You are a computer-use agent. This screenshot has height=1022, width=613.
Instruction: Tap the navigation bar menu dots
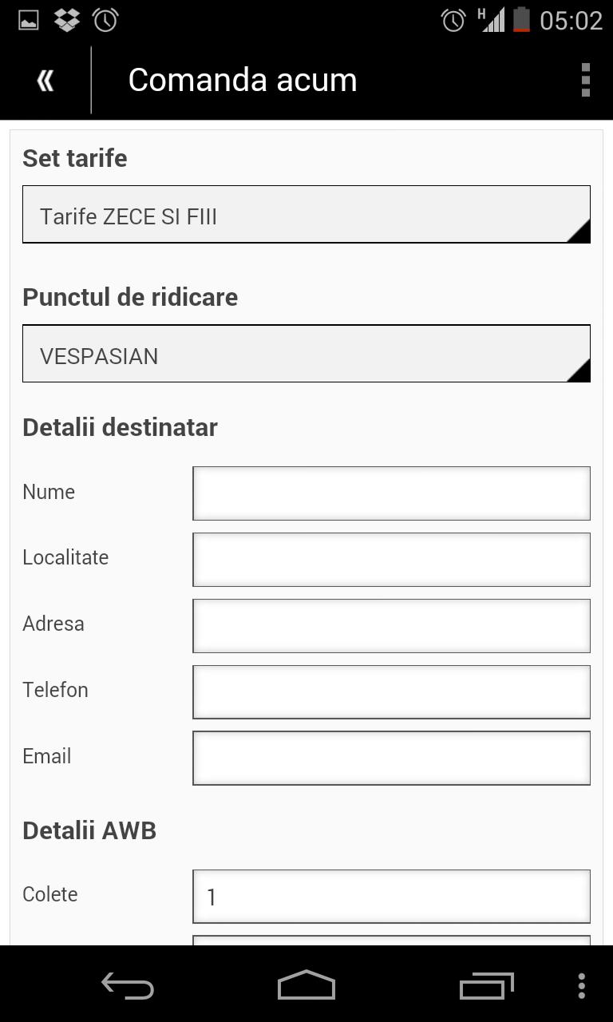pos(582,986)
